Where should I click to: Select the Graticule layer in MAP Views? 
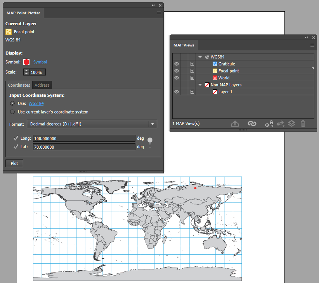(227, 64)
